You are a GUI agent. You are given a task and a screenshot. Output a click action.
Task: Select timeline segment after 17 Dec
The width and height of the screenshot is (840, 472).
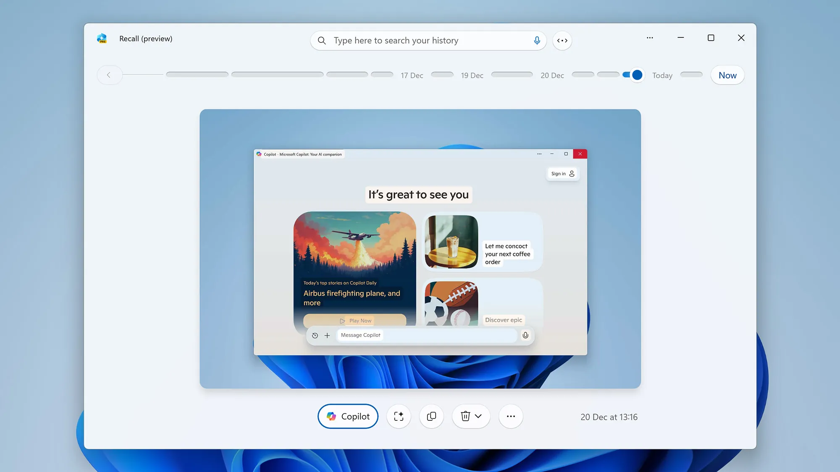point(442,75)
